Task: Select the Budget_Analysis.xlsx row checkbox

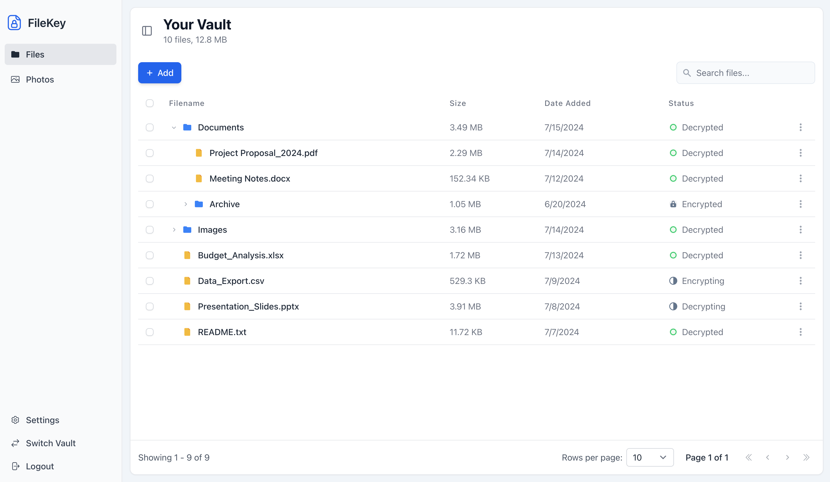Action: (149, 255)
